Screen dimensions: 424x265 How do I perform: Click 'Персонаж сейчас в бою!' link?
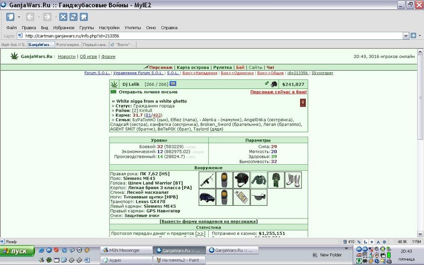click(279, 92)
